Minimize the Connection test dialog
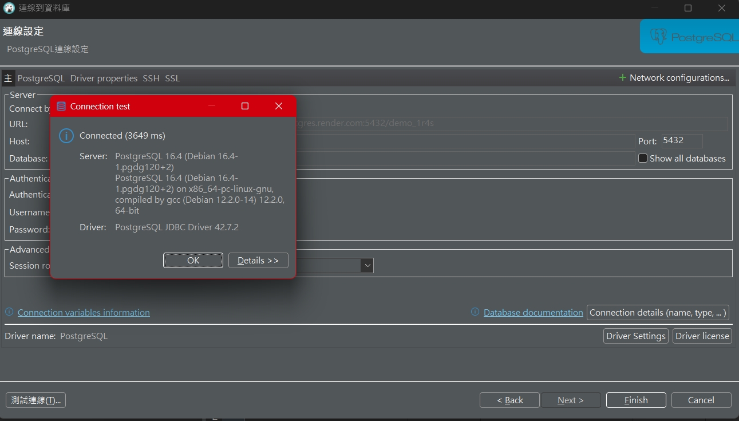The width and height of the screenshot is (739, 421). click(x=212, y=106)
